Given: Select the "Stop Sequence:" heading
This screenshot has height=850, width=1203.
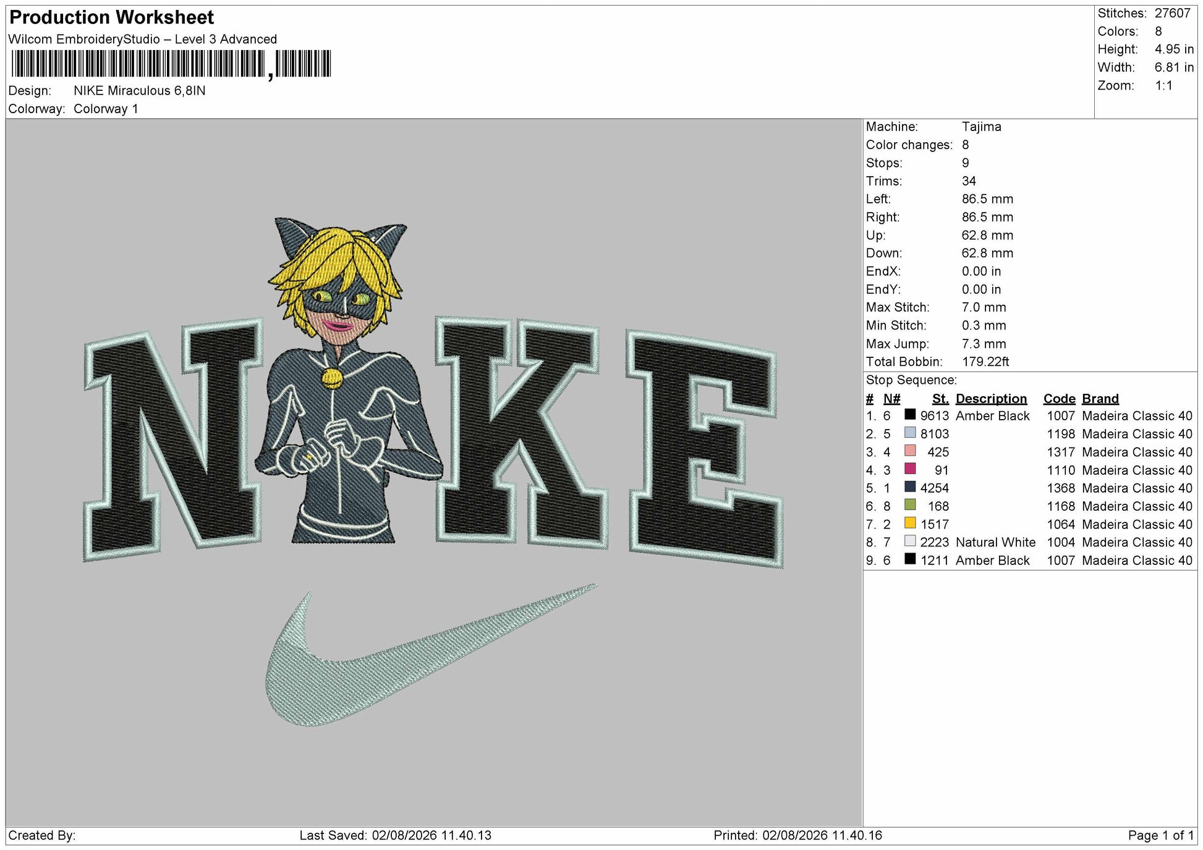Looking at the screenshot, I should coord(911,380).
